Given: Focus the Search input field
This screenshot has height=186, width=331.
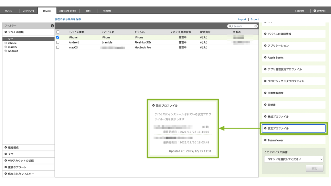Looking at the screenshot, I should click(243, 26).
